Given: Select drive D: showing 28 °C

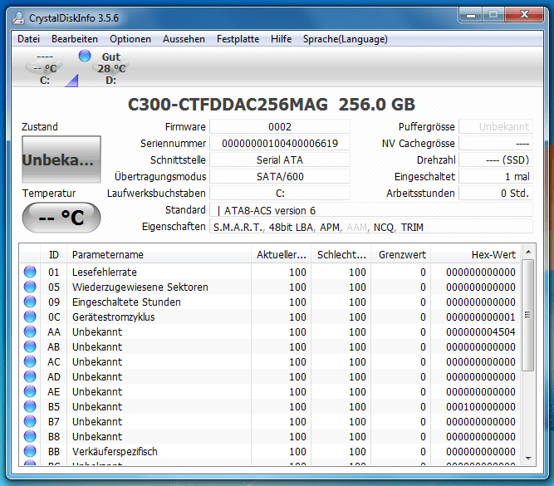Looking at the screenshot, I should click(110, 69).
